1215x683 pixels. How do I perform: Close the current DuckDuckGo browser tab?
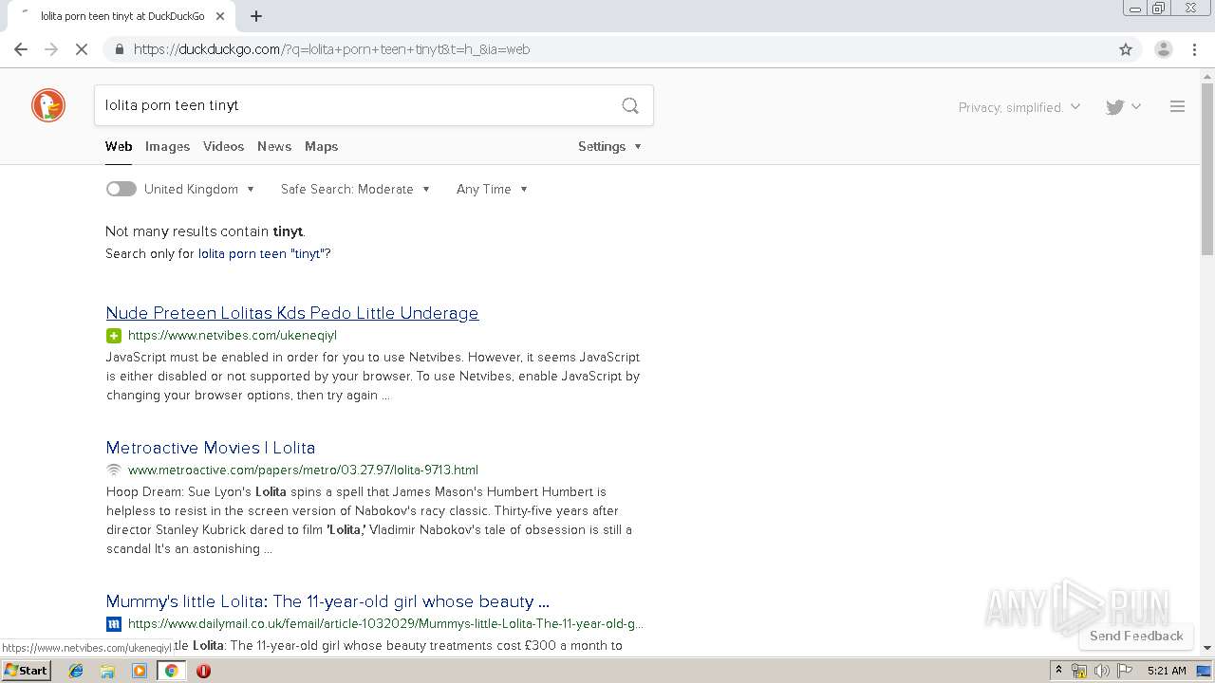pos(220,16)
